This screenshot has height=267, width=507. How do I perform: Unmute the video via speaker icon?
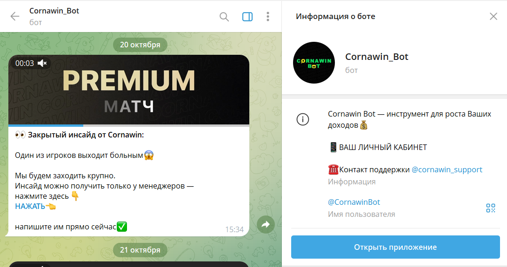[x=42, y=63]
